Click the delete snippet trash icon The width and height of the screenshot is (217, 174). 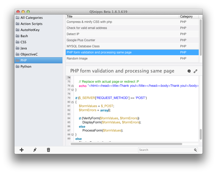pos(48,150)
